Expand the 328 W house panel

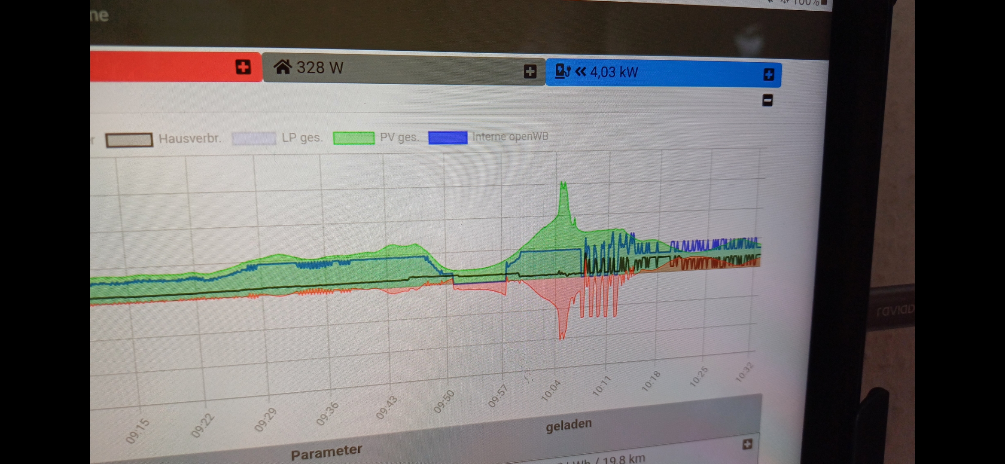[530, 71]
